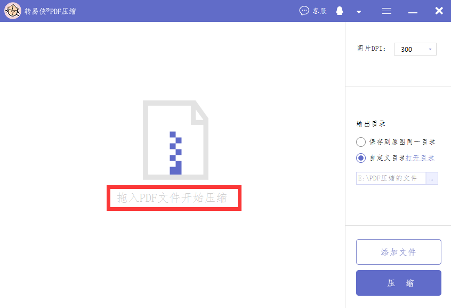This screenshot has height=308, width=451.
Task: Click the 拖入PDF文件开始压缩 prompt text
Action: click(x=172, y=198)
